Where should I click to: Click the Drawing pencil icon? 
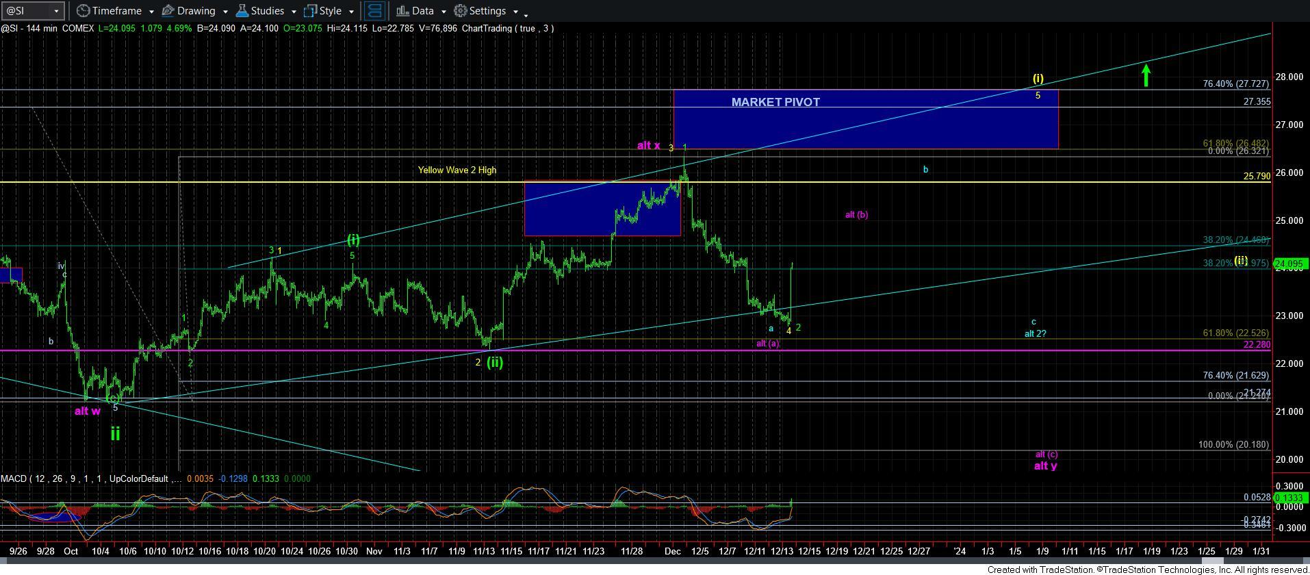point(168,11)
